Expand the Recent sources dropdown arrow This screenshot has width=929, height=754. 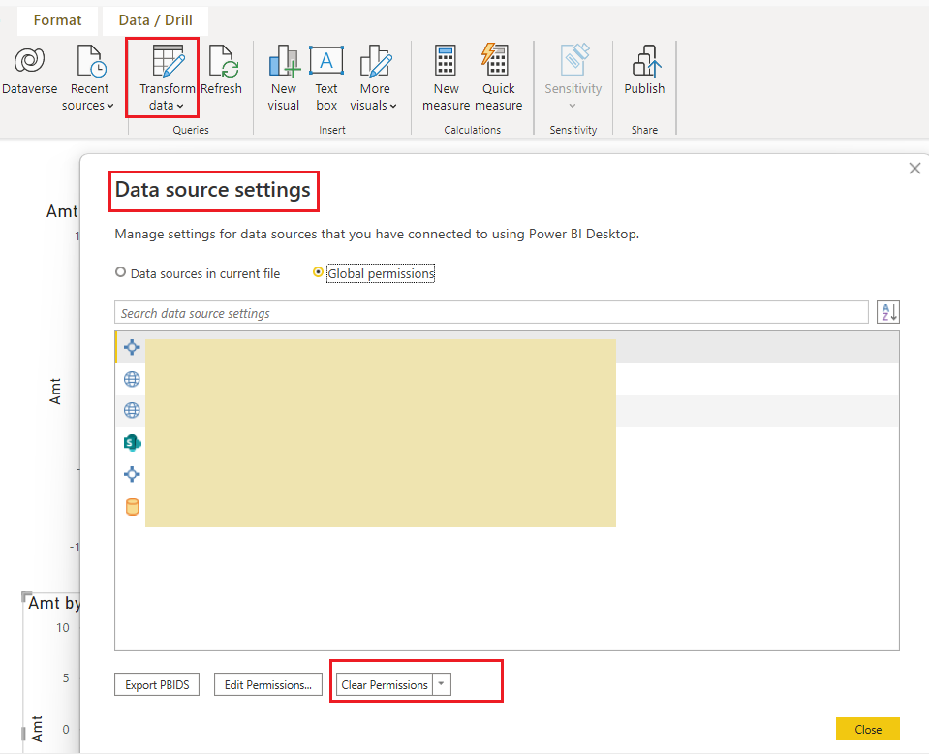110,106
